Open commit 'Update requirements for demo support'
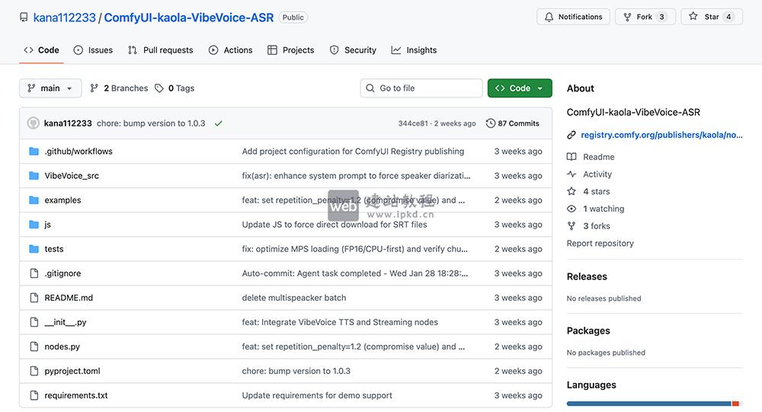Screen dimensions: 762x412 [317, 395]
